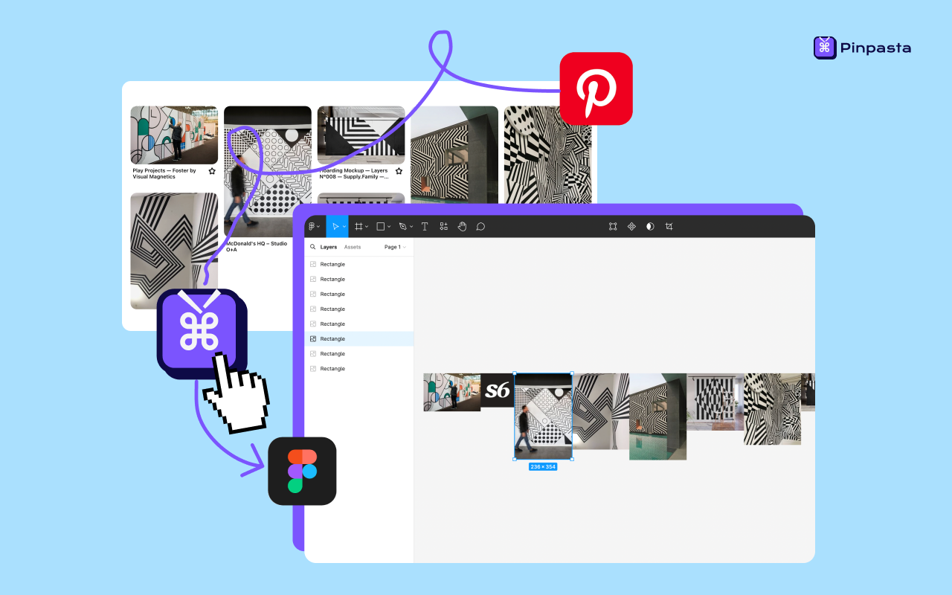Toggle the star on the Play Projects pin

coord(212,170)
